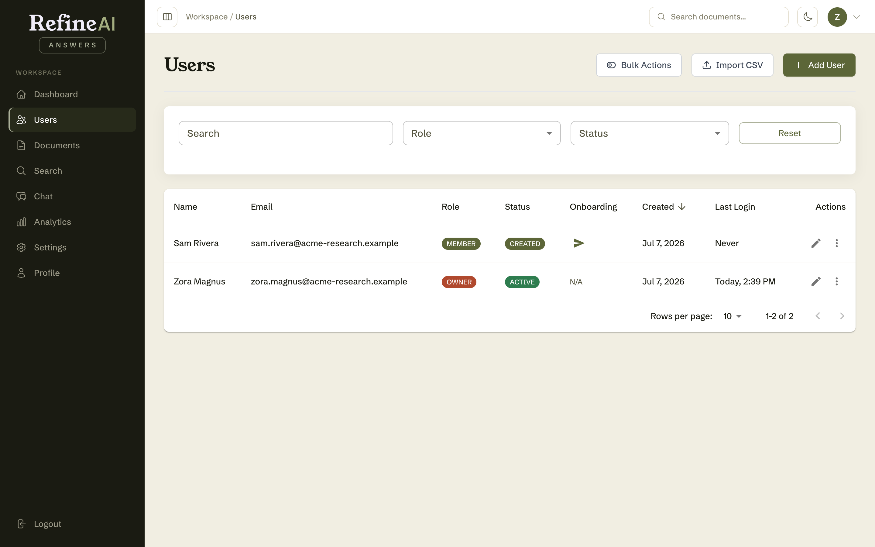Image resolution: width=875 pixels, height=547 pixels.
Task: Click the users filter Search field
Action: [x=286, y=133]
